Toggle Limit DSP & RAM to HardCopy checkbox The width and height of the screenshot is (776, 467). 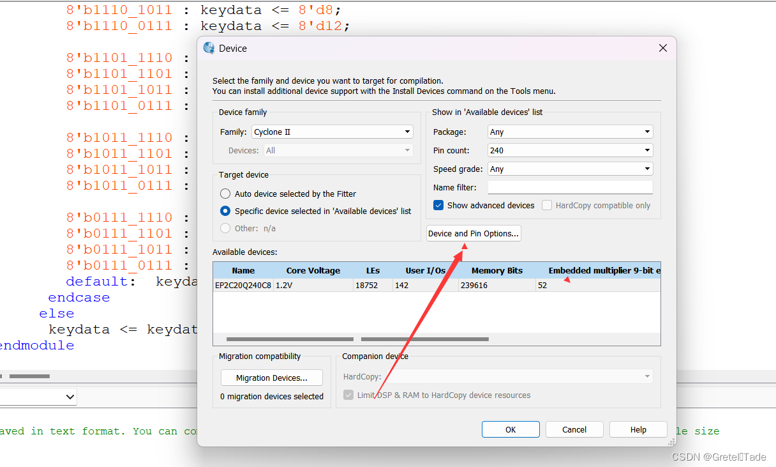click(348, 395)
